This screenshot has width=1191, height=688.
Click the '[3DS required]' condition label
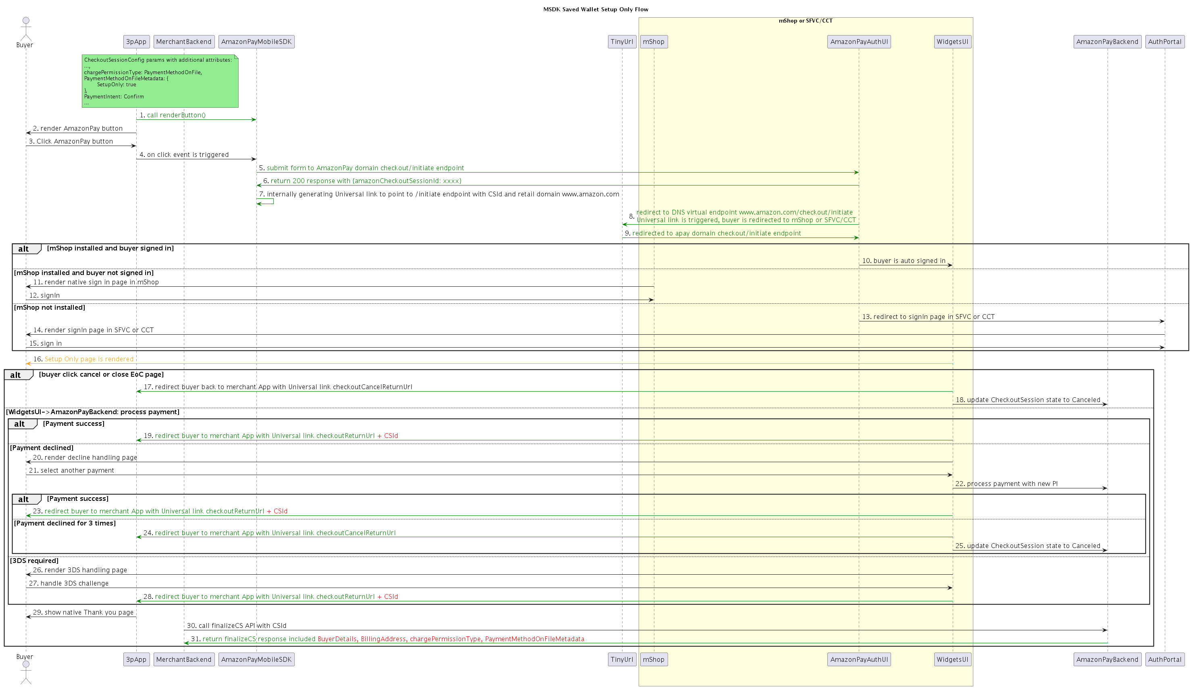pos(34,561)
